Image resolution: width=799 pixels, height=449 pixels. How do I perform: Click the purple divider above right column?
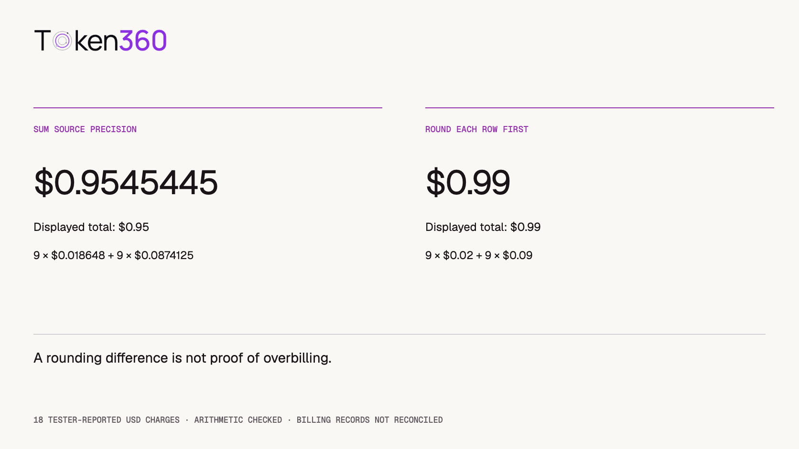coord(600,108)
